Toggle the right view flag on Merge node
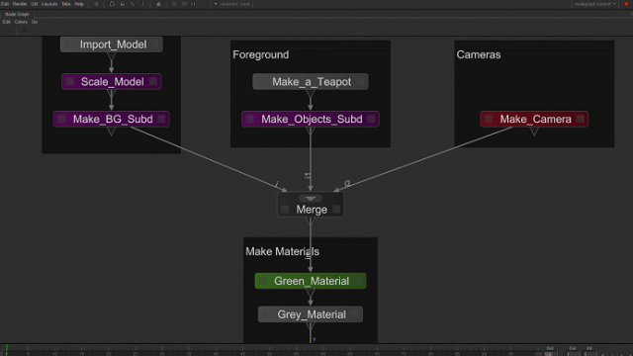 point(336,209)
